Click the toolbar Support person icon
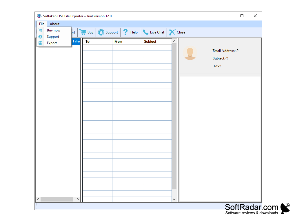297x222 pixels. pos(101,32)
